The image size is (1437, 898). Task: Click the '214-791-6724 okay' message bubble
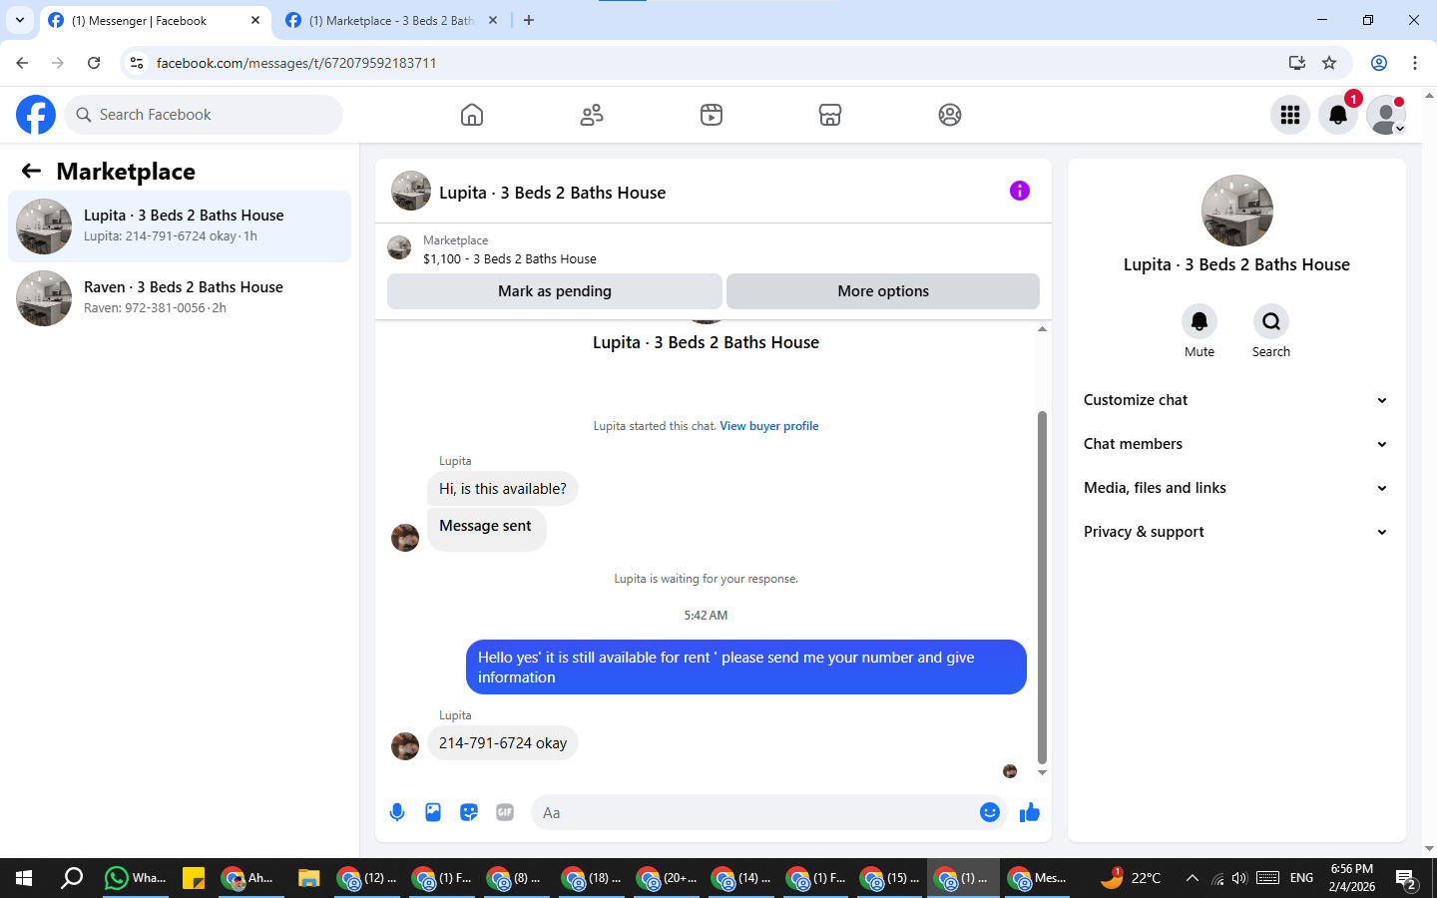click(503, 743)
